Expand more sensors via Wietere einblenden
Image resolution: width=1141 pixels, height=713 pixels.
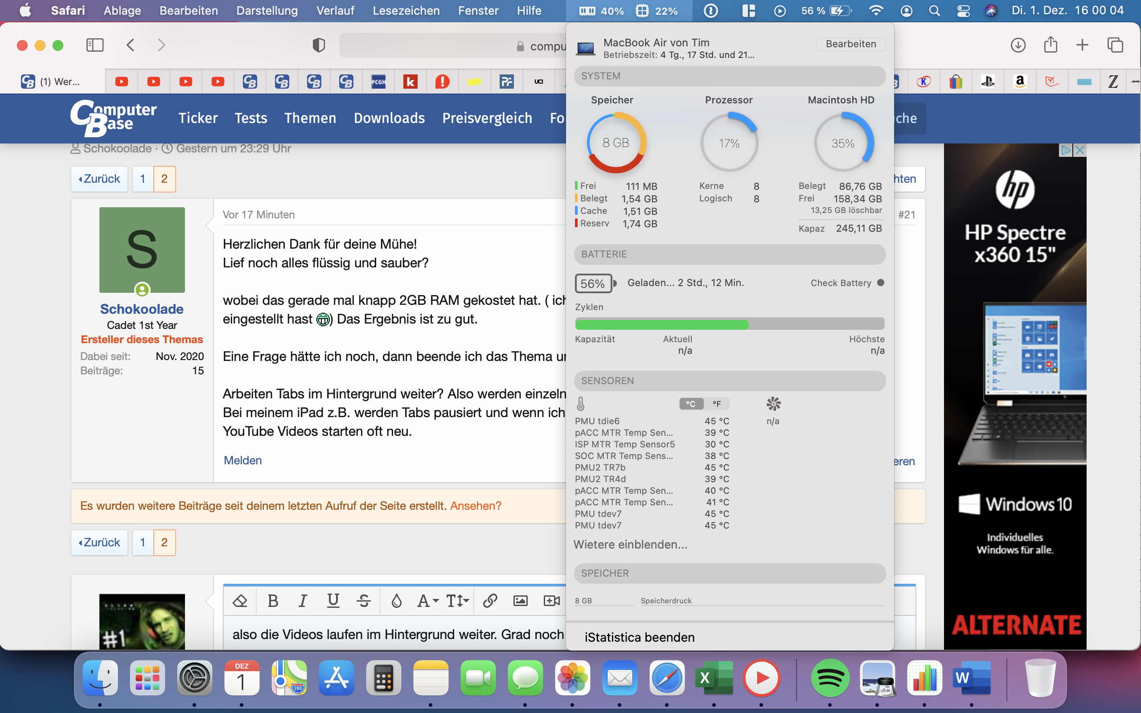click(630, 545)
